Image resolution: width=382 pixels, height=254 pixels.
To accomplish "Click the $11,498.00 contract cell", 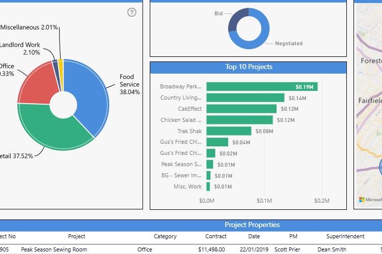I will (x=211, y=249).
